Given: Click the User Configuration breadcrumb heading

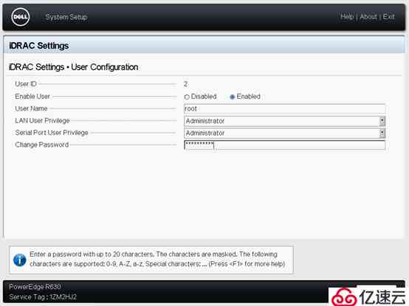Looking at the screenshot, I should pos(105,67).
